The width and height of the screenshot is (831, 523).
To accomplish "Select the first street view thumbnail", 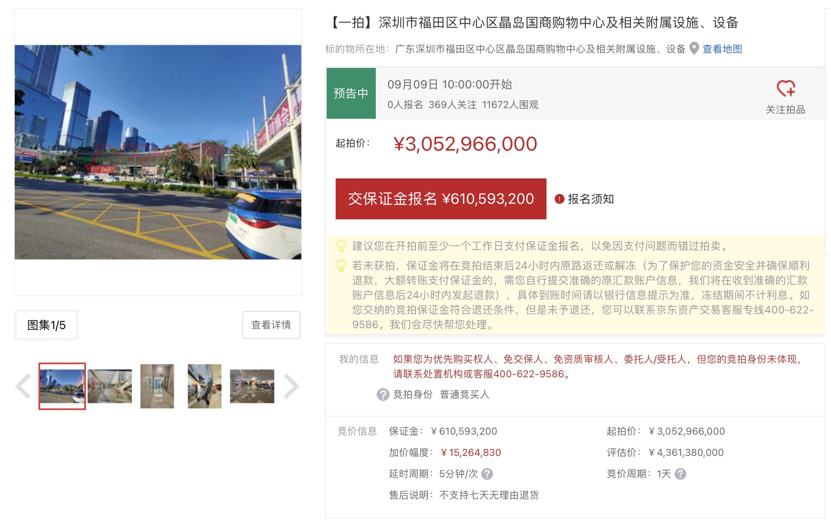I will click(62, 386).
